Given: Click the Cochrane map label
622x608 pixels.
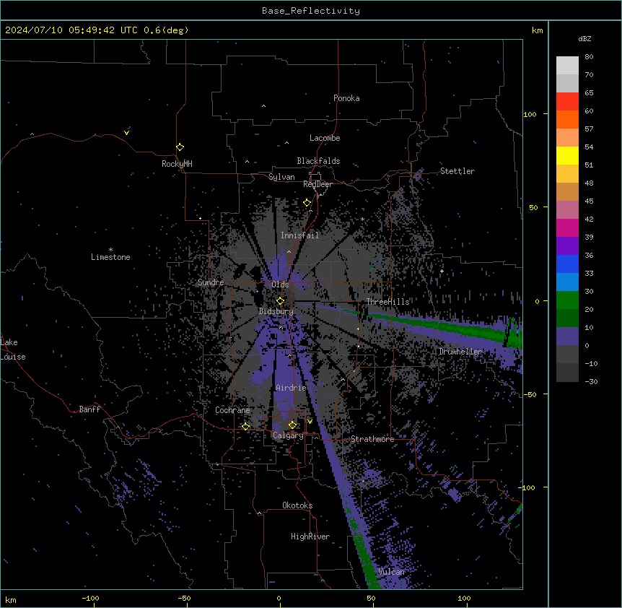Looking at the screenshot, I should (232, 410).
